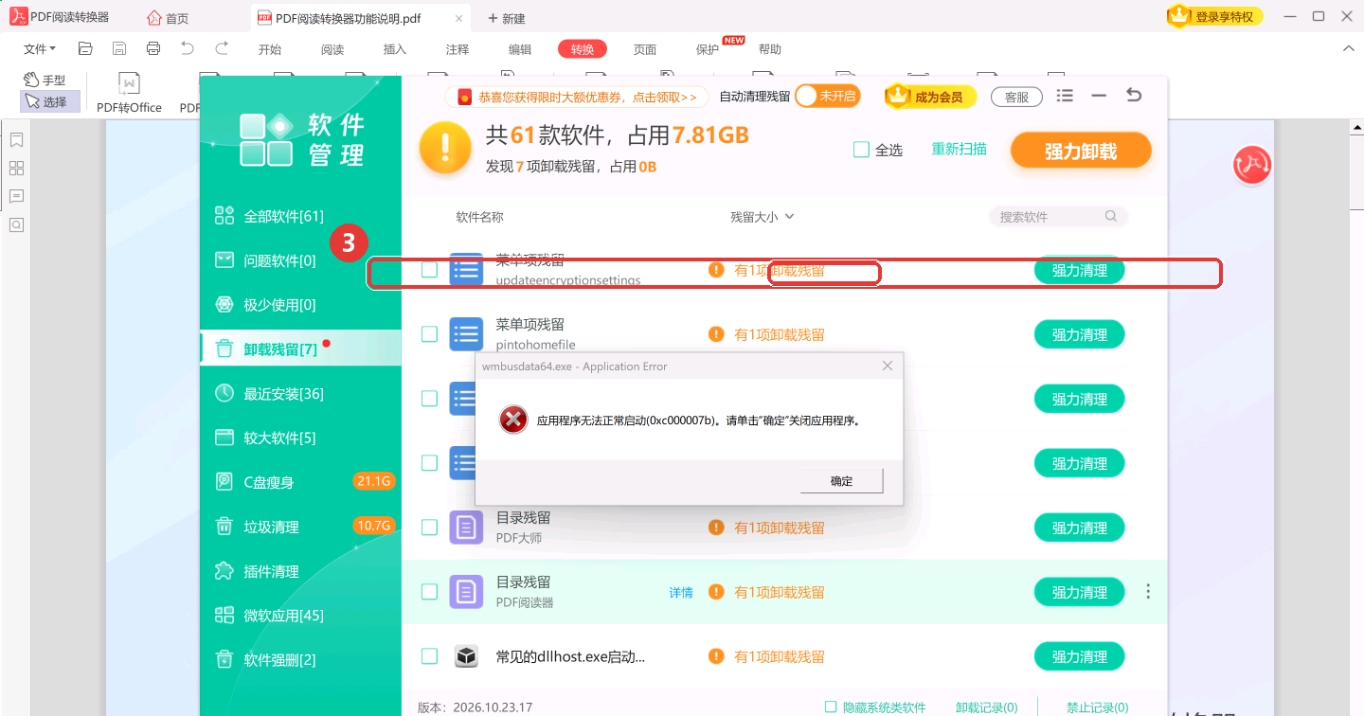1364x716 pixels.
Task: Tick the checkbox for updateencryptionsettings row
Action: pos(429,270)
